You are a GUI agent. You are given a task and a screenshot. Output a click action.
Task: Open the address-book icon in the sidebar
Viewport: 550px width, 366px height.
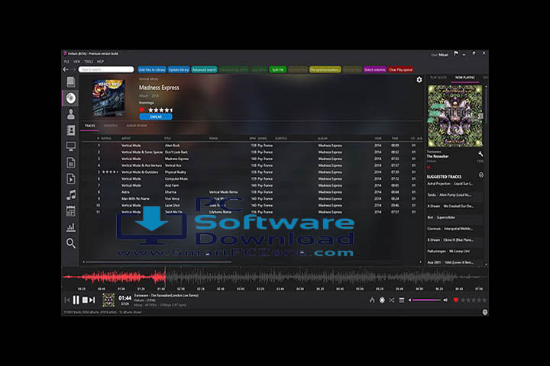click(71, 130)
